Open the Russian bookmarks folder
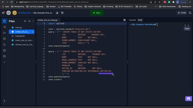193x108 pixels. coord(51,7)
